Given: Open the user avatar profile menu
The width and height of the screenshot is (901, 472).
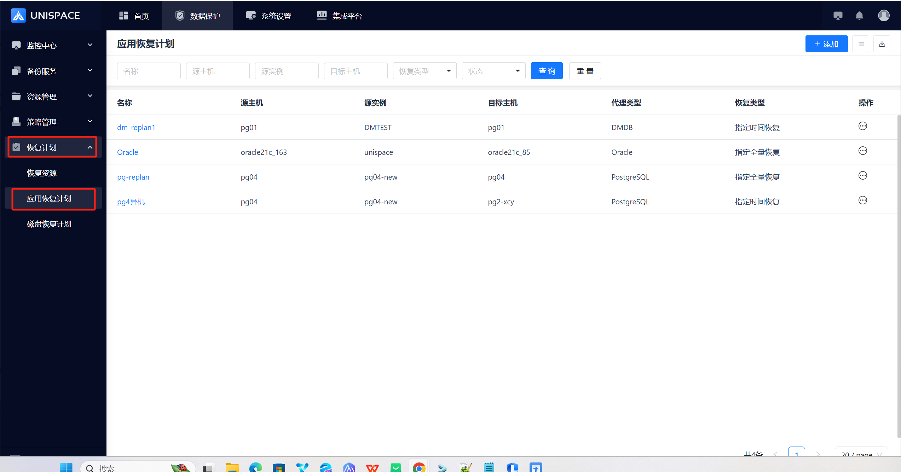Looking at the screenshot, I should click(883, 16).
